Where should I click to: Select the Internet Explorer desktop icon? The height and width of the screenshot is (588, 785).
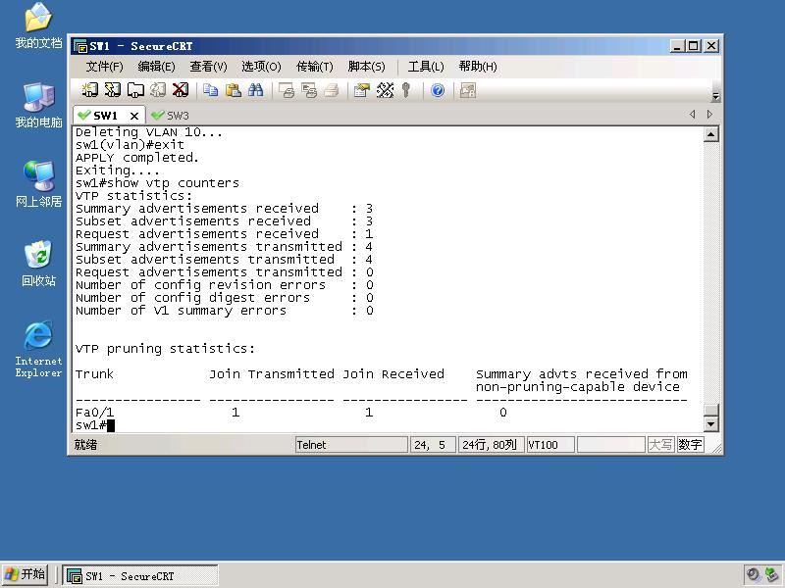coord(38,349)
